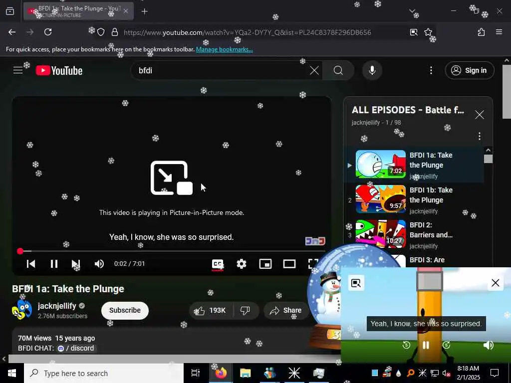This screenshot has height=383, width=511.
Task: Open player settings gear
Action: pyautogui.click(x=241, y=264)
